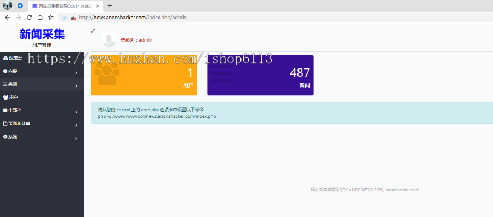The width and height of the screenshot is (493, 217).
Task: Click the fullscreen expand arrows icon
Action: coord(93,31)
